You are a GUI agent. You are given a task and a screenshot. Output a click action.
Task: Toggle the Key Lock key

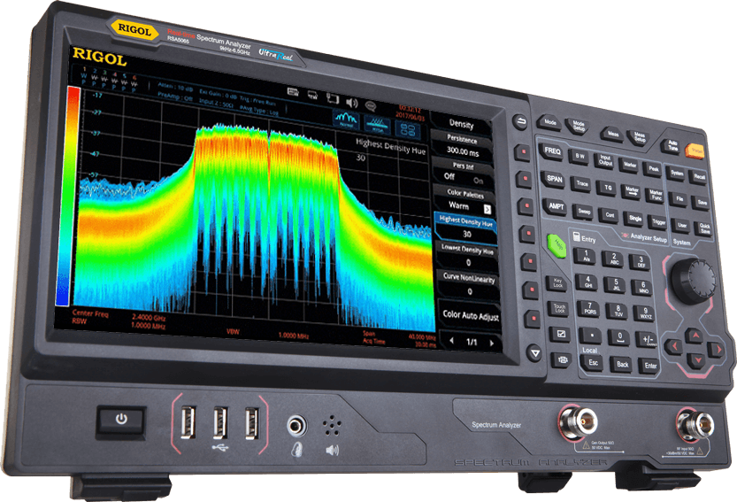[x=557, y=282]
